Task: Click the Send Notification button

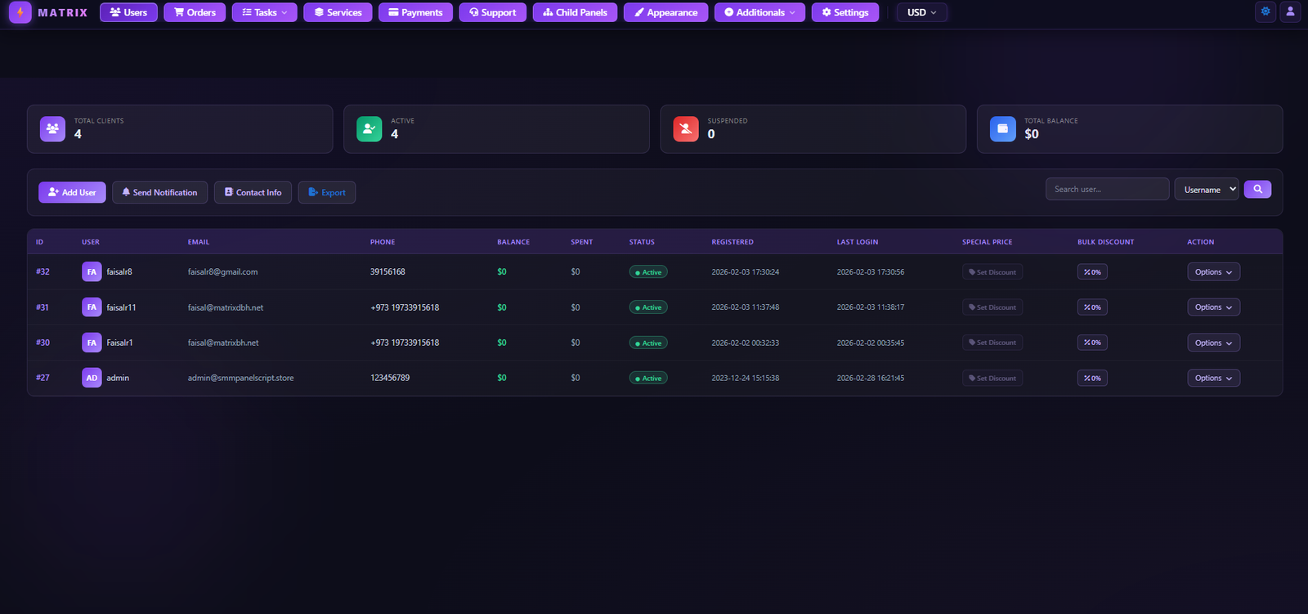Action: pos(160,192)
